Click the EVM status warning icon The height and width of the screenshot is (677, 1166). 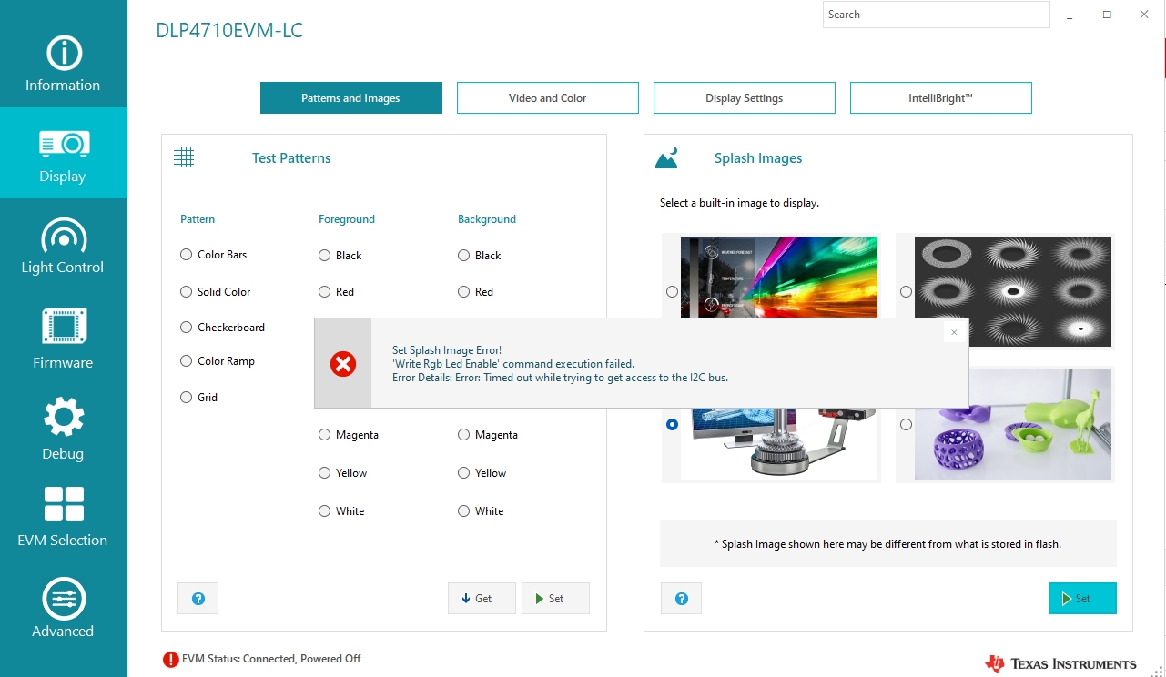[170, 660]
